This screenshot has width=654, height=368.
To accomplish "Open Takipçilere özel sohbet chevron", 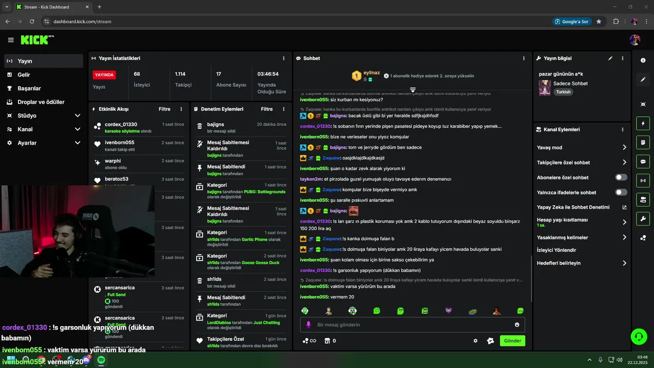I will 624,163.
